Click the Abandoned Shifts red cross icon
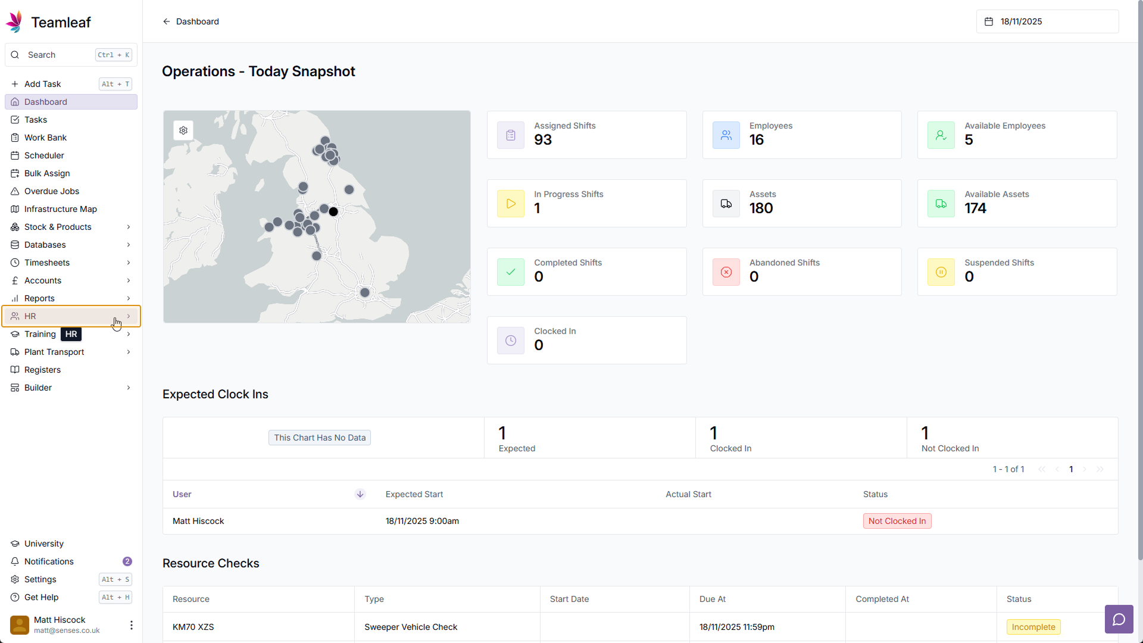 pyautogui.click(x=726, y=272)
